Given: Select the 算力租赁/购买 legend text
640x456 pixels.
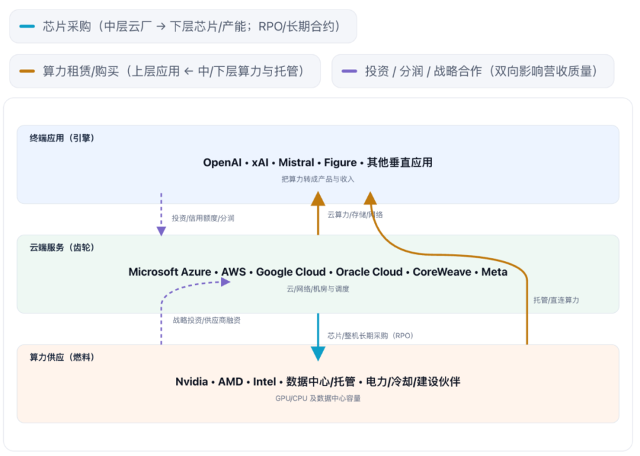Looking at the screenshot, I should click(173, 71).
